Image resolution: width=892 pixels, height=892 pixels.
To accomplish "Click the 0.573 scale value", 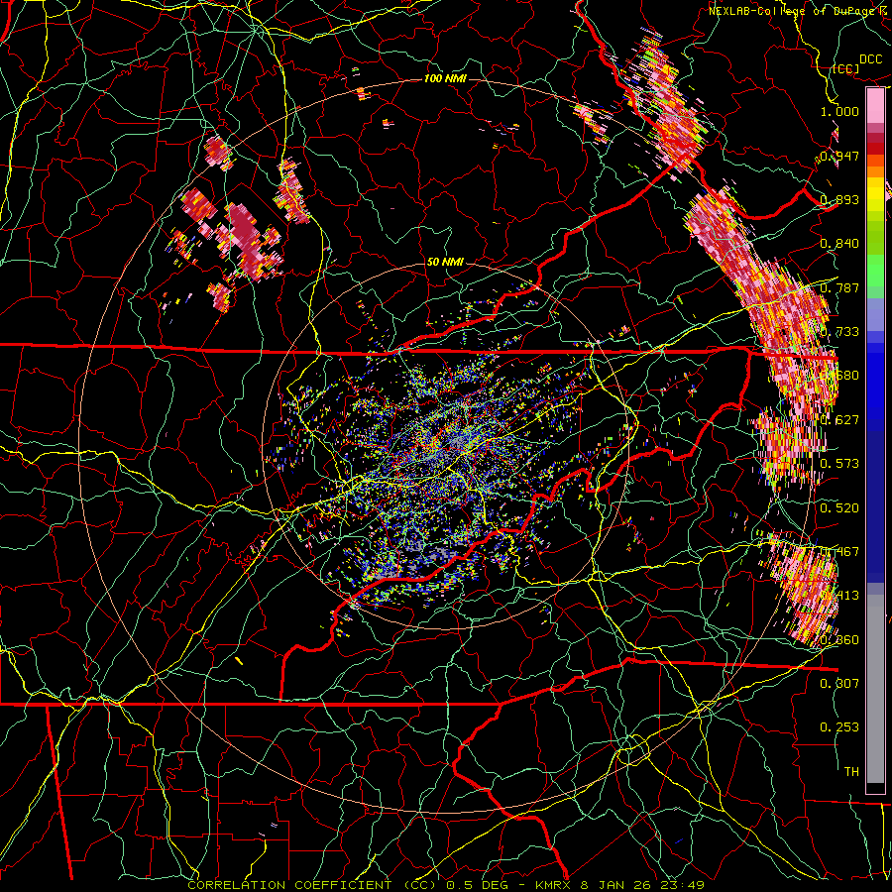I will point(839,464).
